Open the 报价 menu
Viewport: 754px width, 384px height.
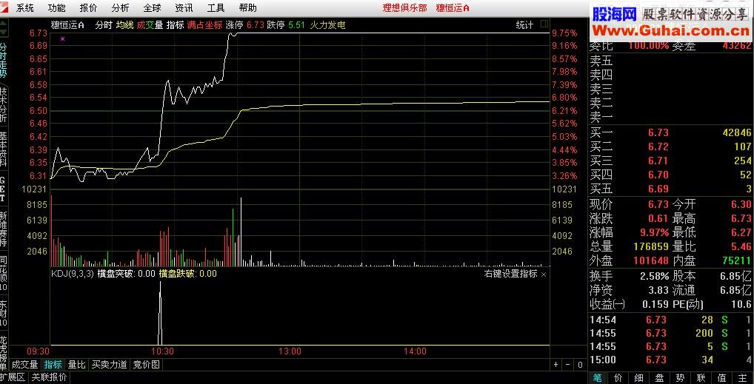pyautogui.click(x=88, y=7)
